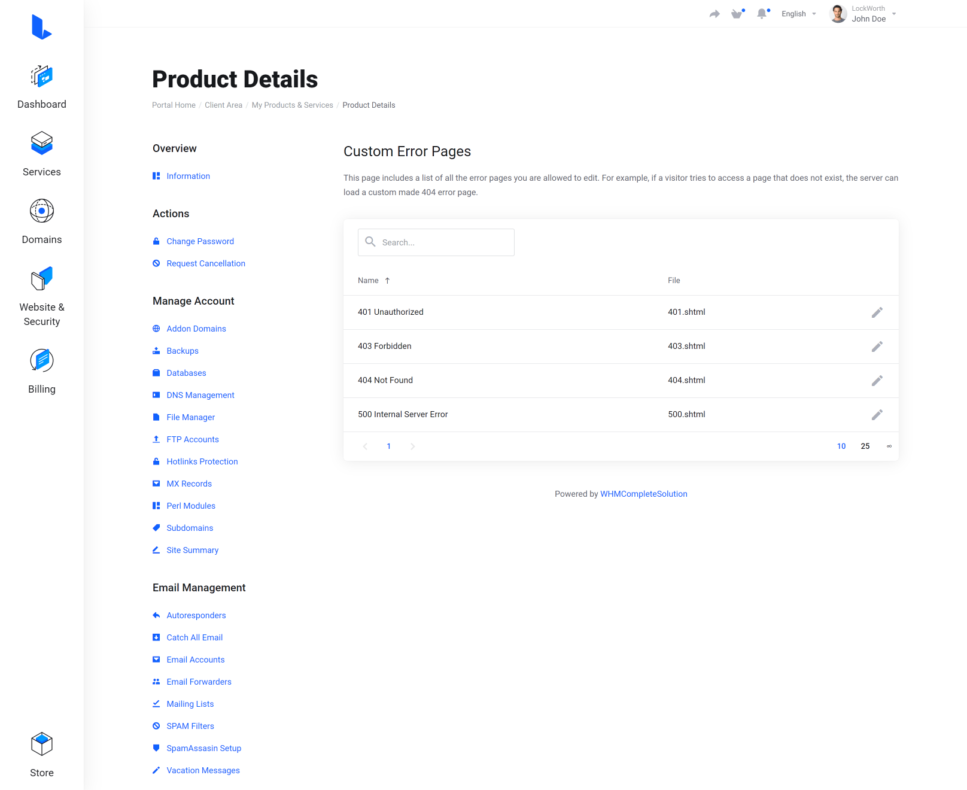Go to My Products & Services breadcrumb
967x790 pixels.
tap(293, 105)
